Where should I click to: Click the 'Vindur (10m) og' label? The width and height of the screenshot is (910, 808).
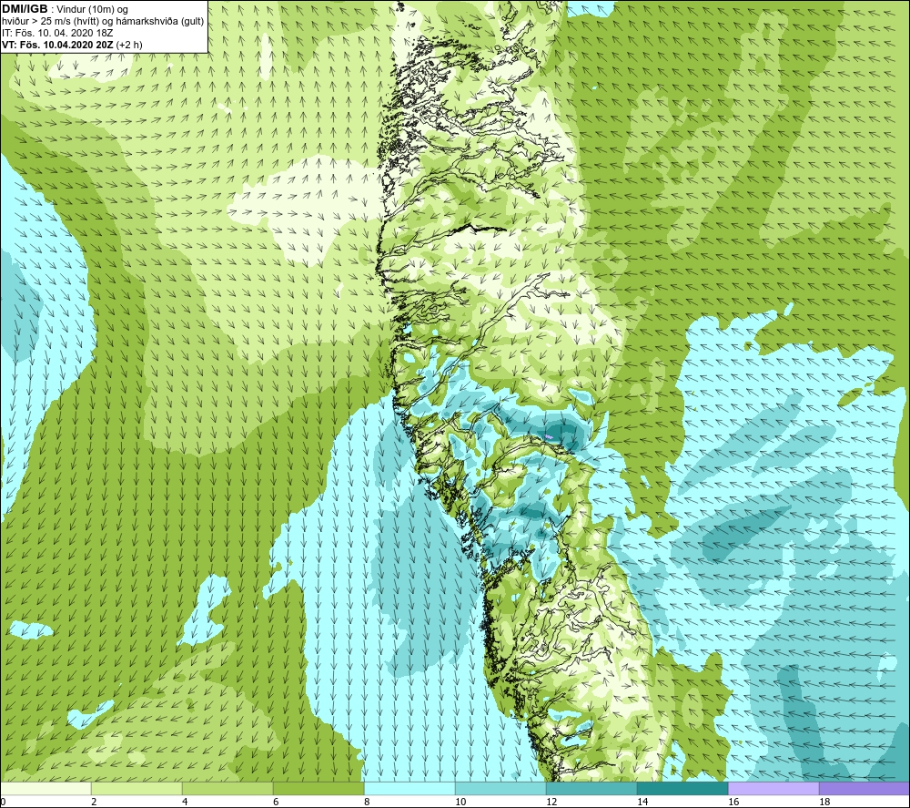pyautogui.click(x=93, y=10)
